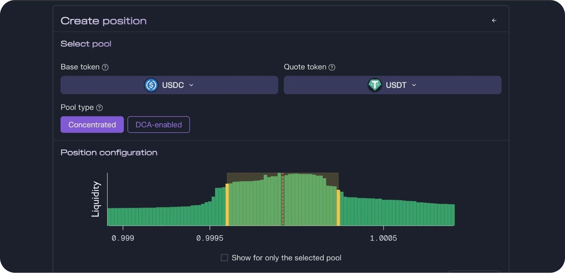The image size is (565, 273).
Task: Click the left yellow range handle
Action: pyautogui.click(x=227, y=205)
